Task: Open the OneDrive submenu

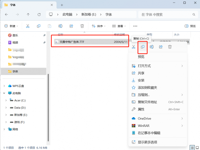Action: click(158, 118)
